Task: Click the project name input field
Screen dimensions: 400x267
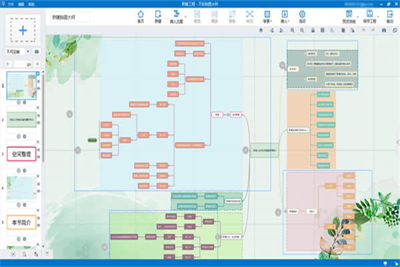Action: (x=70, y=17)
